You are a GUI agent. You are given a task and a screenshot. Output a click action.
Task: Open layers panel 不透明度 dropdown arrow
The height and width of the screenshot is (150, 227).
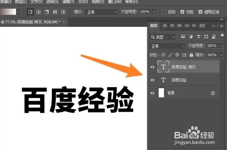221,46
